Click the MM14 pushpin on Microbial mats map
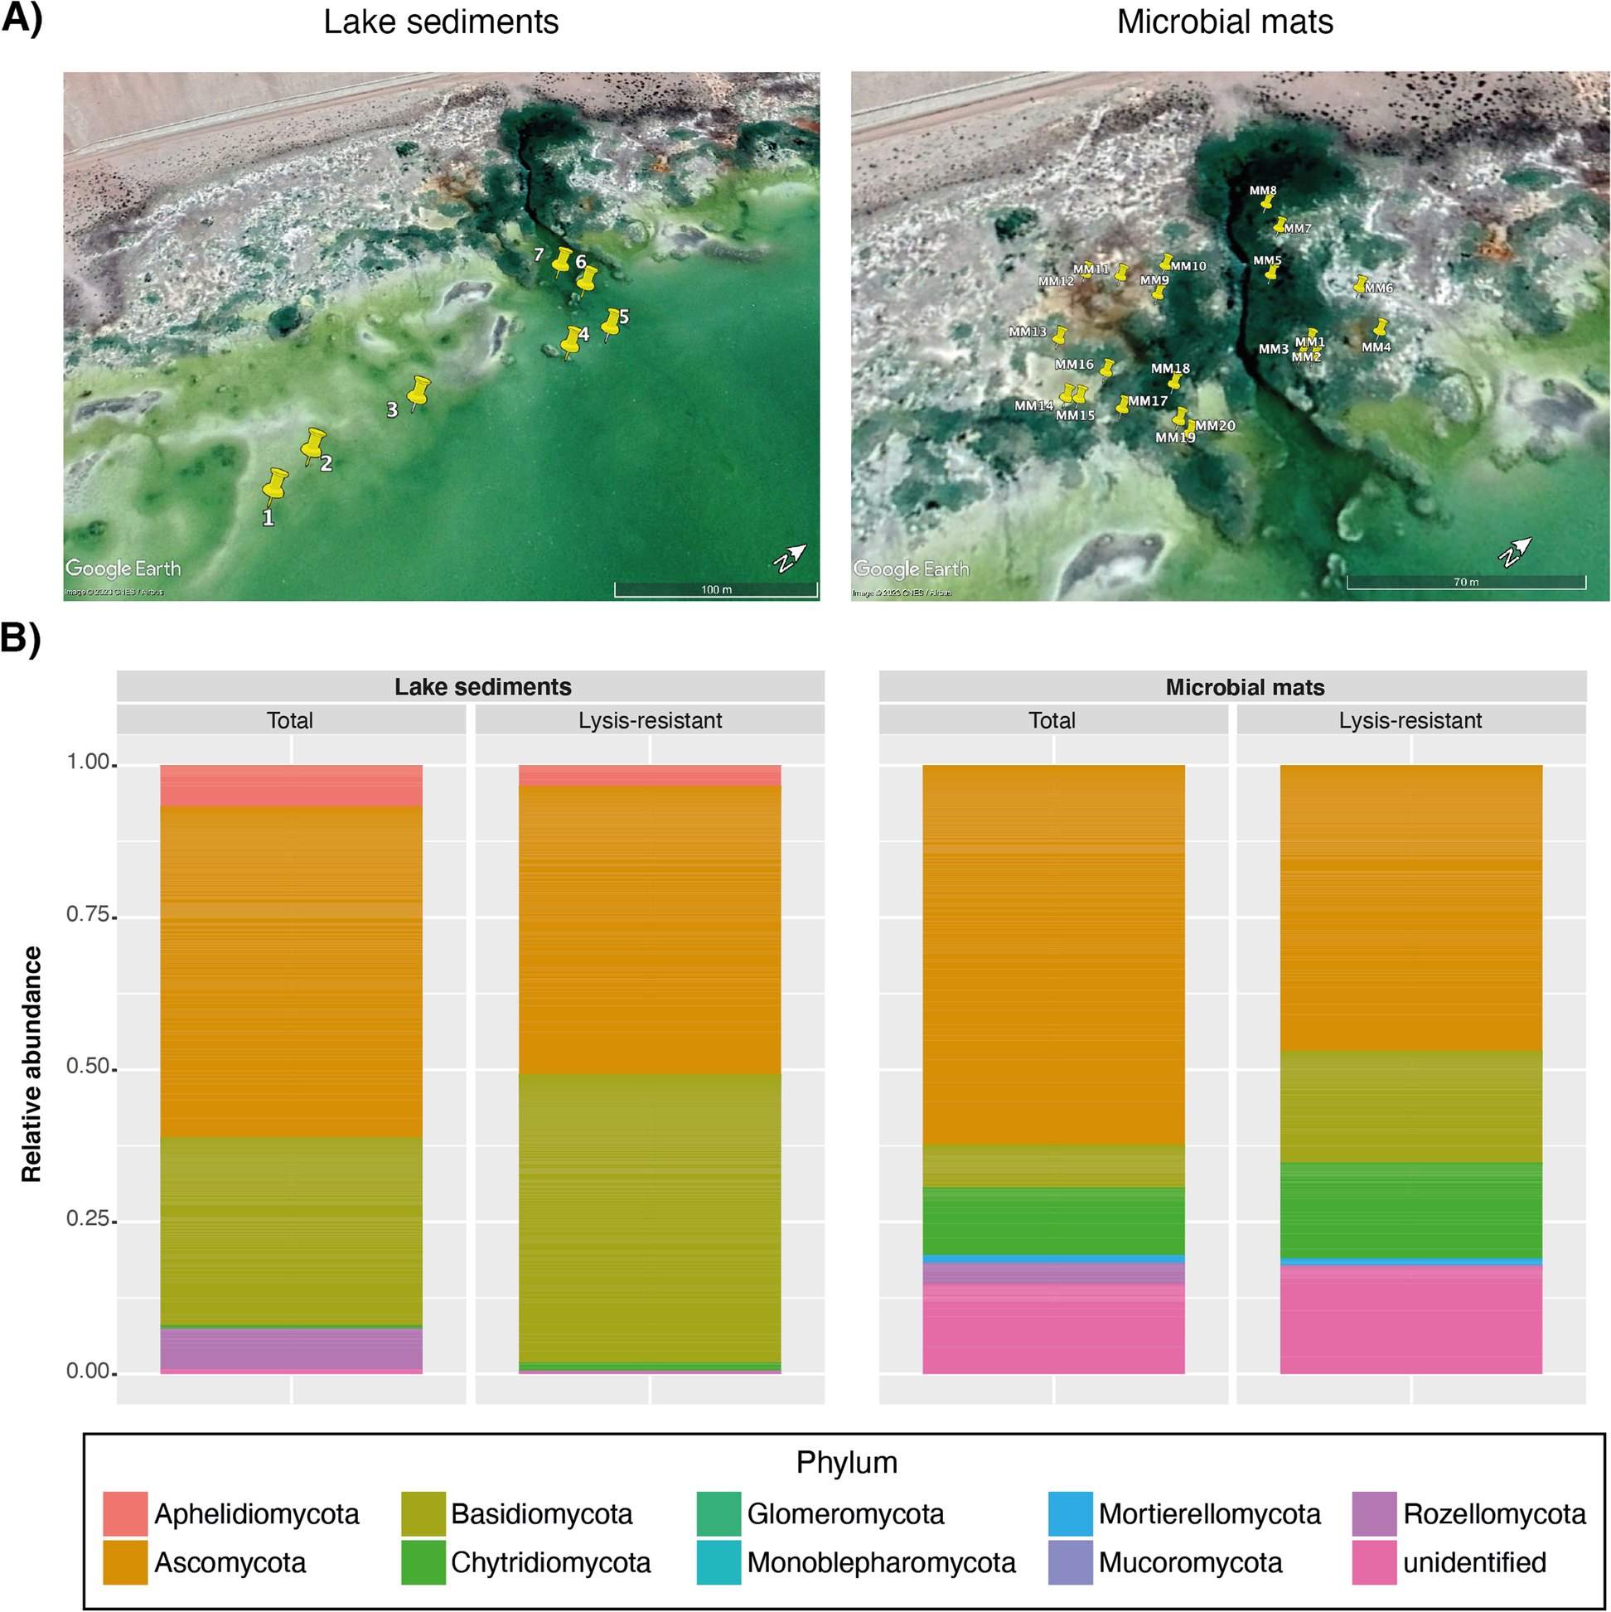Image resolution: width=1611 pixels, height=1612 pixels. point(1066,394)
